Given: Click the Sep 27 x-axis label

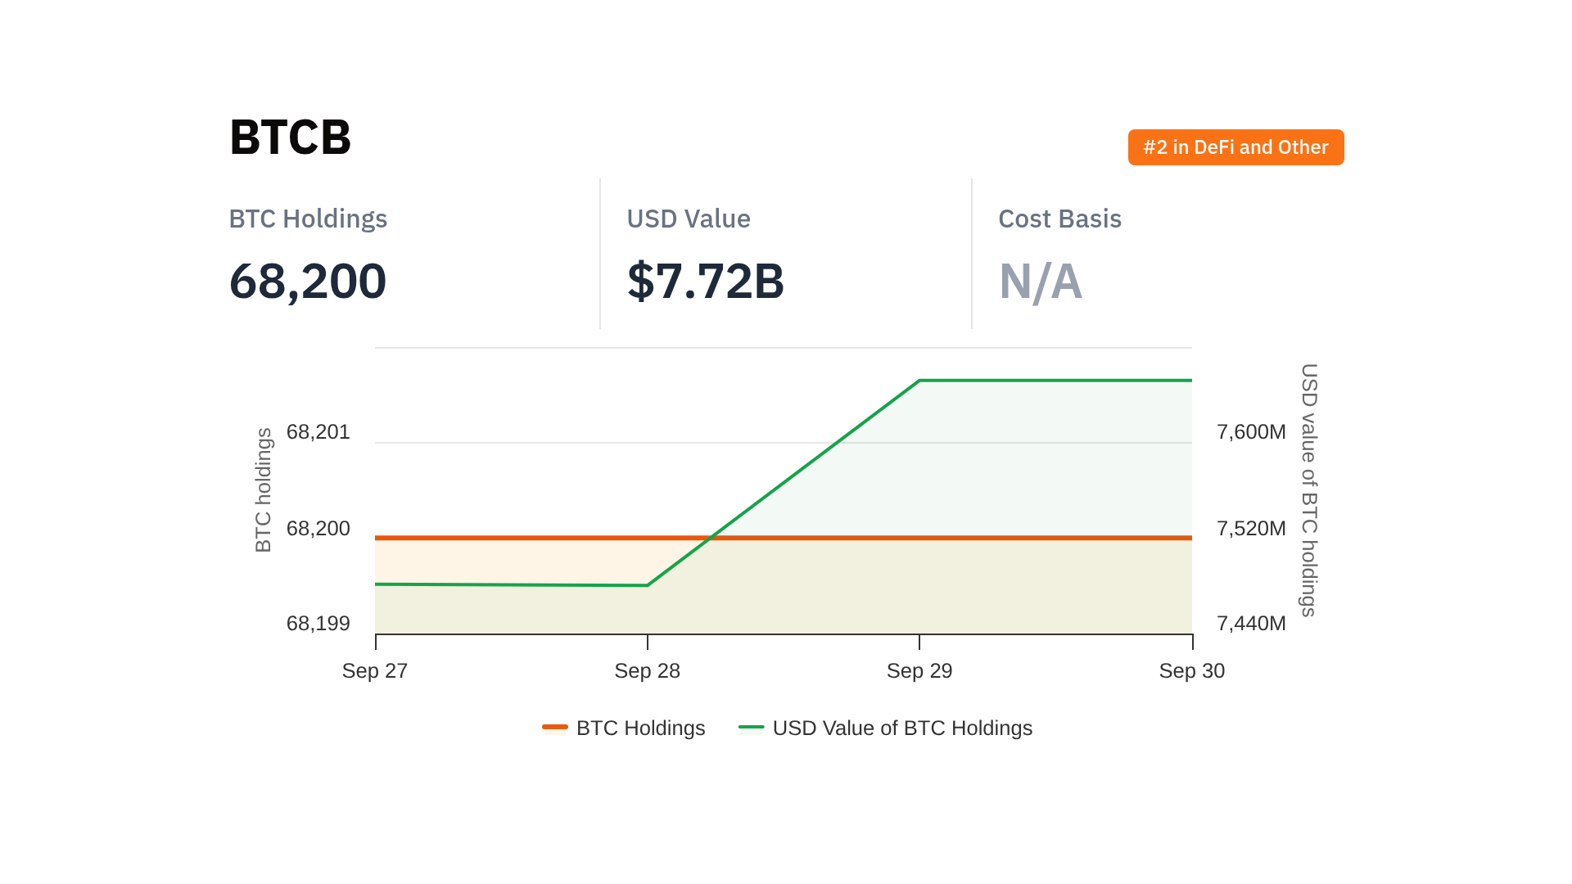Looking at the screenshot, I should (x=374, y=670).
